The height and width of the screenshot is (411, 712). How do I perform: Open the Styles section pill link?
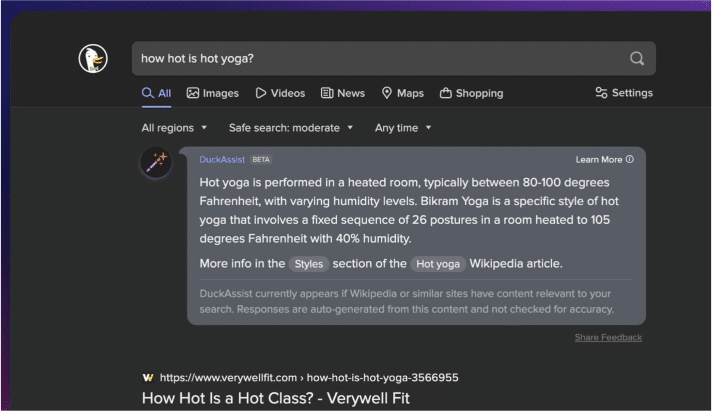(309, 264)
